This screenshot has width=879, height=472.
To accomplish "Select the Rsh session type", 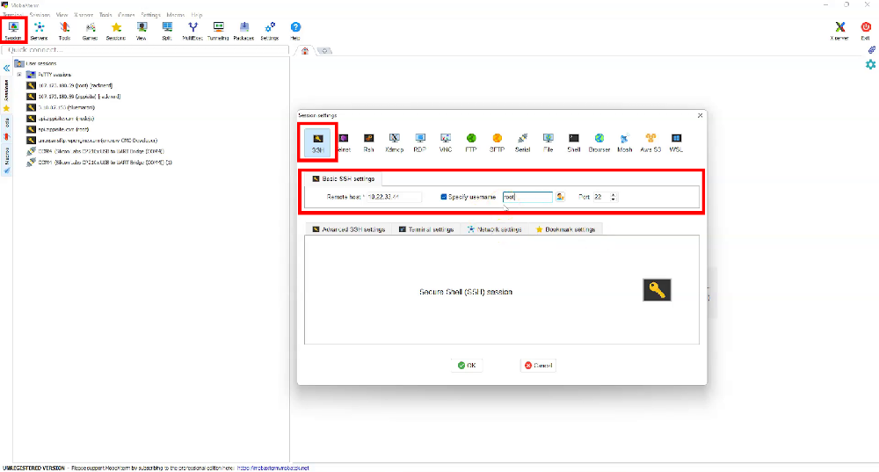I will pos(368,143).
